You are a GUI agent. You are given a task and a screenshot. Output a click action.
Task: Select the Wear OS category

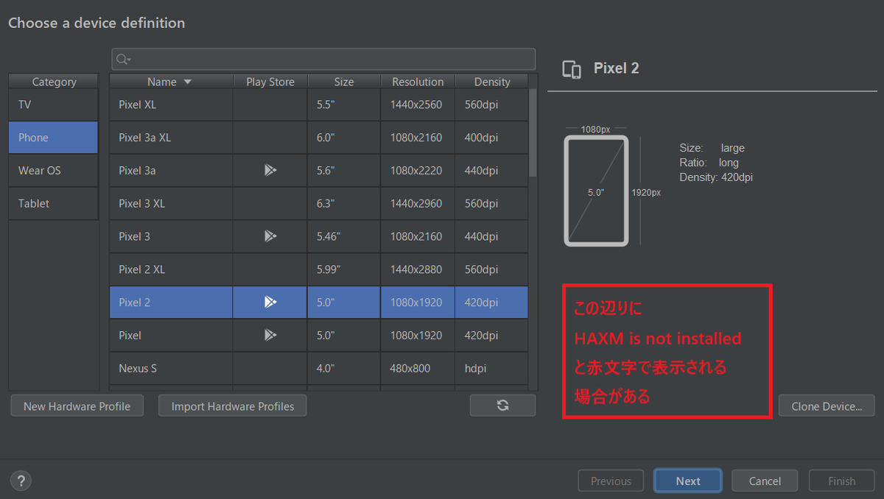53,170
